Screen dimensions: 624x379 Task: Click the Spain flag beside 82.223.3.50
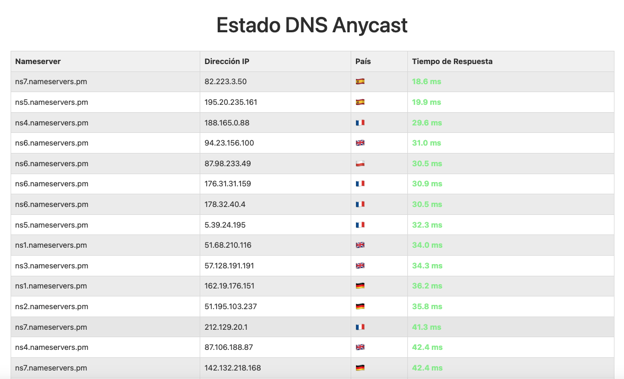point(360,82)
